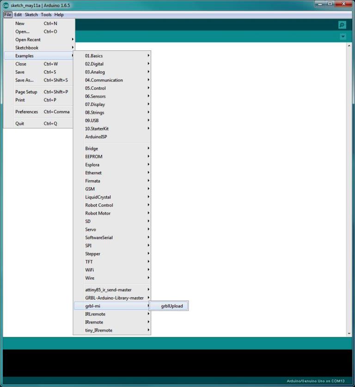Open the LiquidCrystal library examples
This screenshot has width=355, height=387.
point(112,197)
